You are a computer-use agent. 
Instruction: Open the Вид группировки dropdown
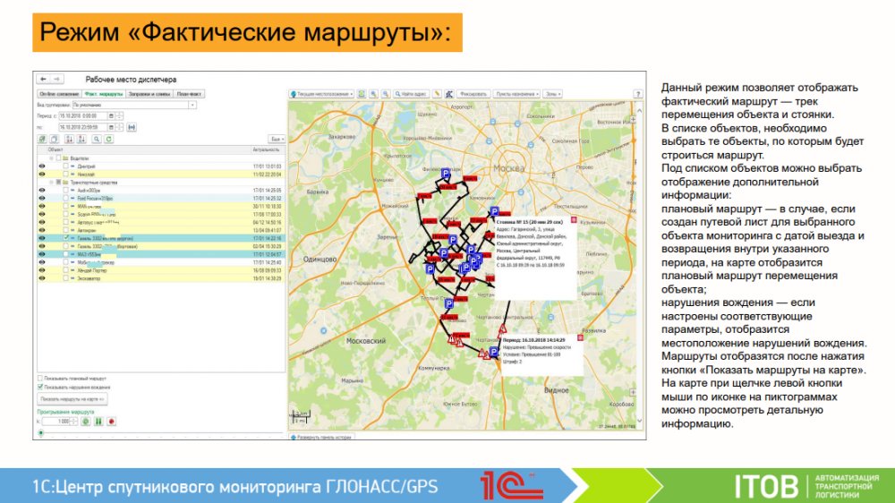[x=192, y=105]
